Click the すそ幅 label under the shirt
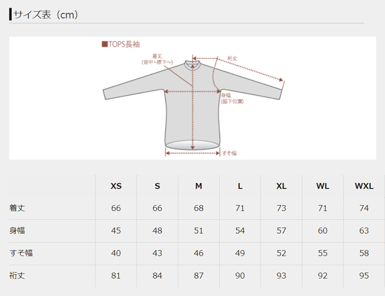 [229, 153]
